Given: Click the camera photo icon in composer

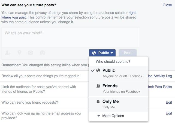Looking at the screenshot, I should pyautogui.click(x=31, y=53).
